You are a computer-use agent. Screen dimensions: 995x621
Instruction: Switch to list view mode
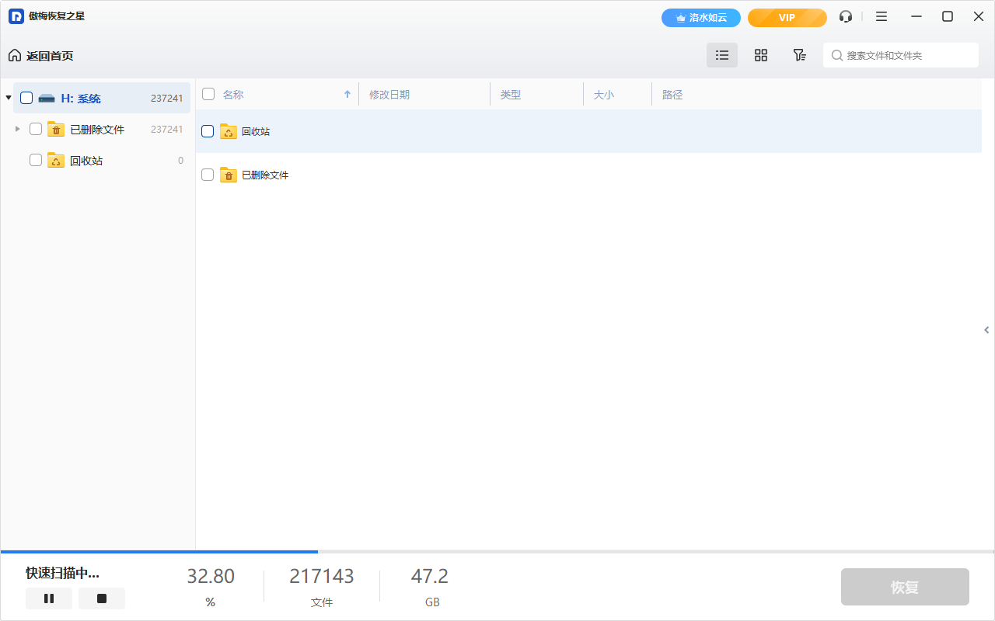[722, 55]
